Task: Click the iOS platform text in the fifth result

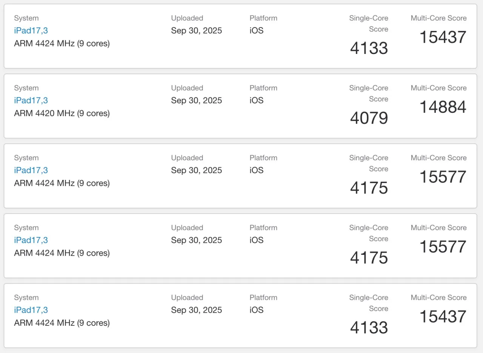Action: coord(257,310)
